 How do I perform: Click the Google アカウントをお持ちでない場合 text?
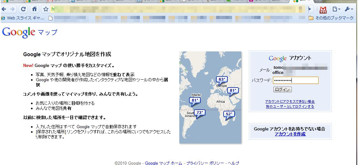pyautogui.click(x=290, y=129)
